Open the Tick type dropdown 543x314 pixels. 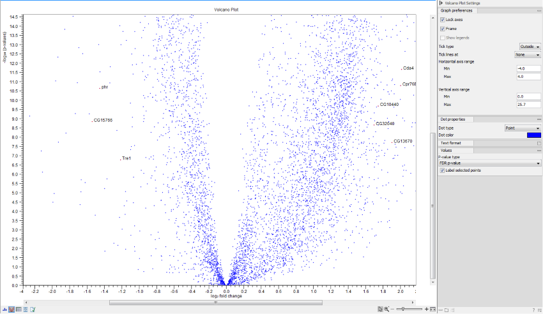528,47
